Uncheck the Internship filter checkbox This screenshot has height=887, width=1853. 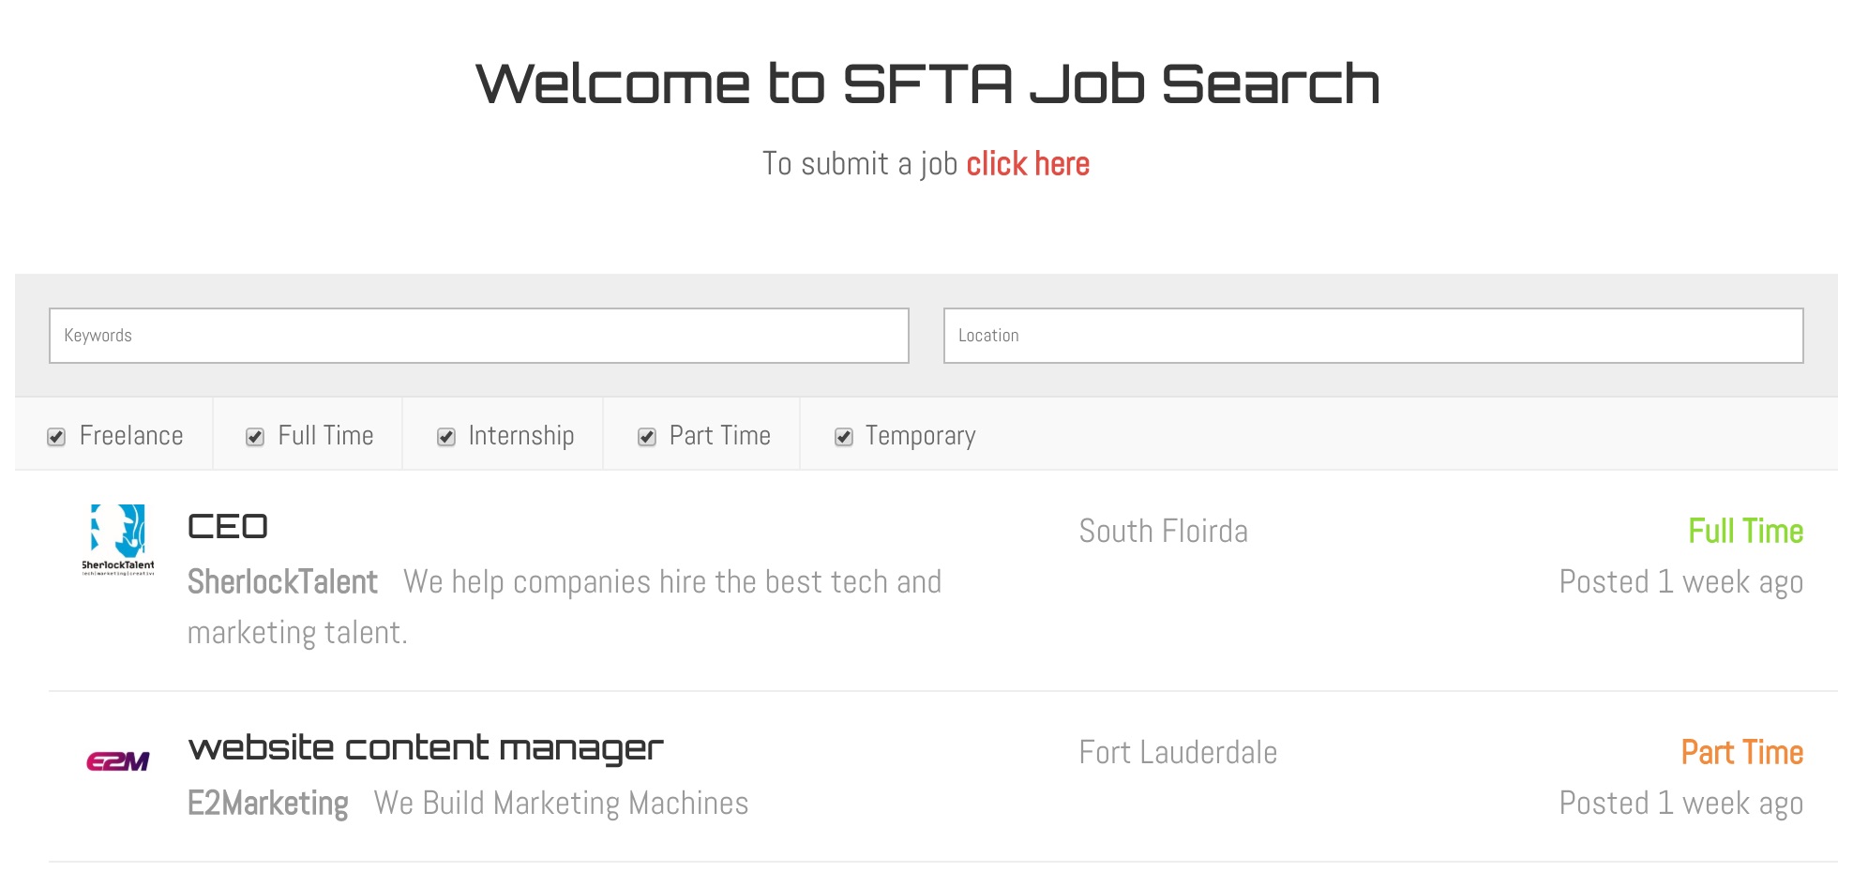click(446, 437)
